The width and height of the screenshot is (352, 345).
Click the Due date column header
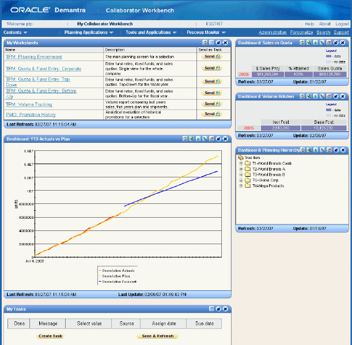pos(205,324)
